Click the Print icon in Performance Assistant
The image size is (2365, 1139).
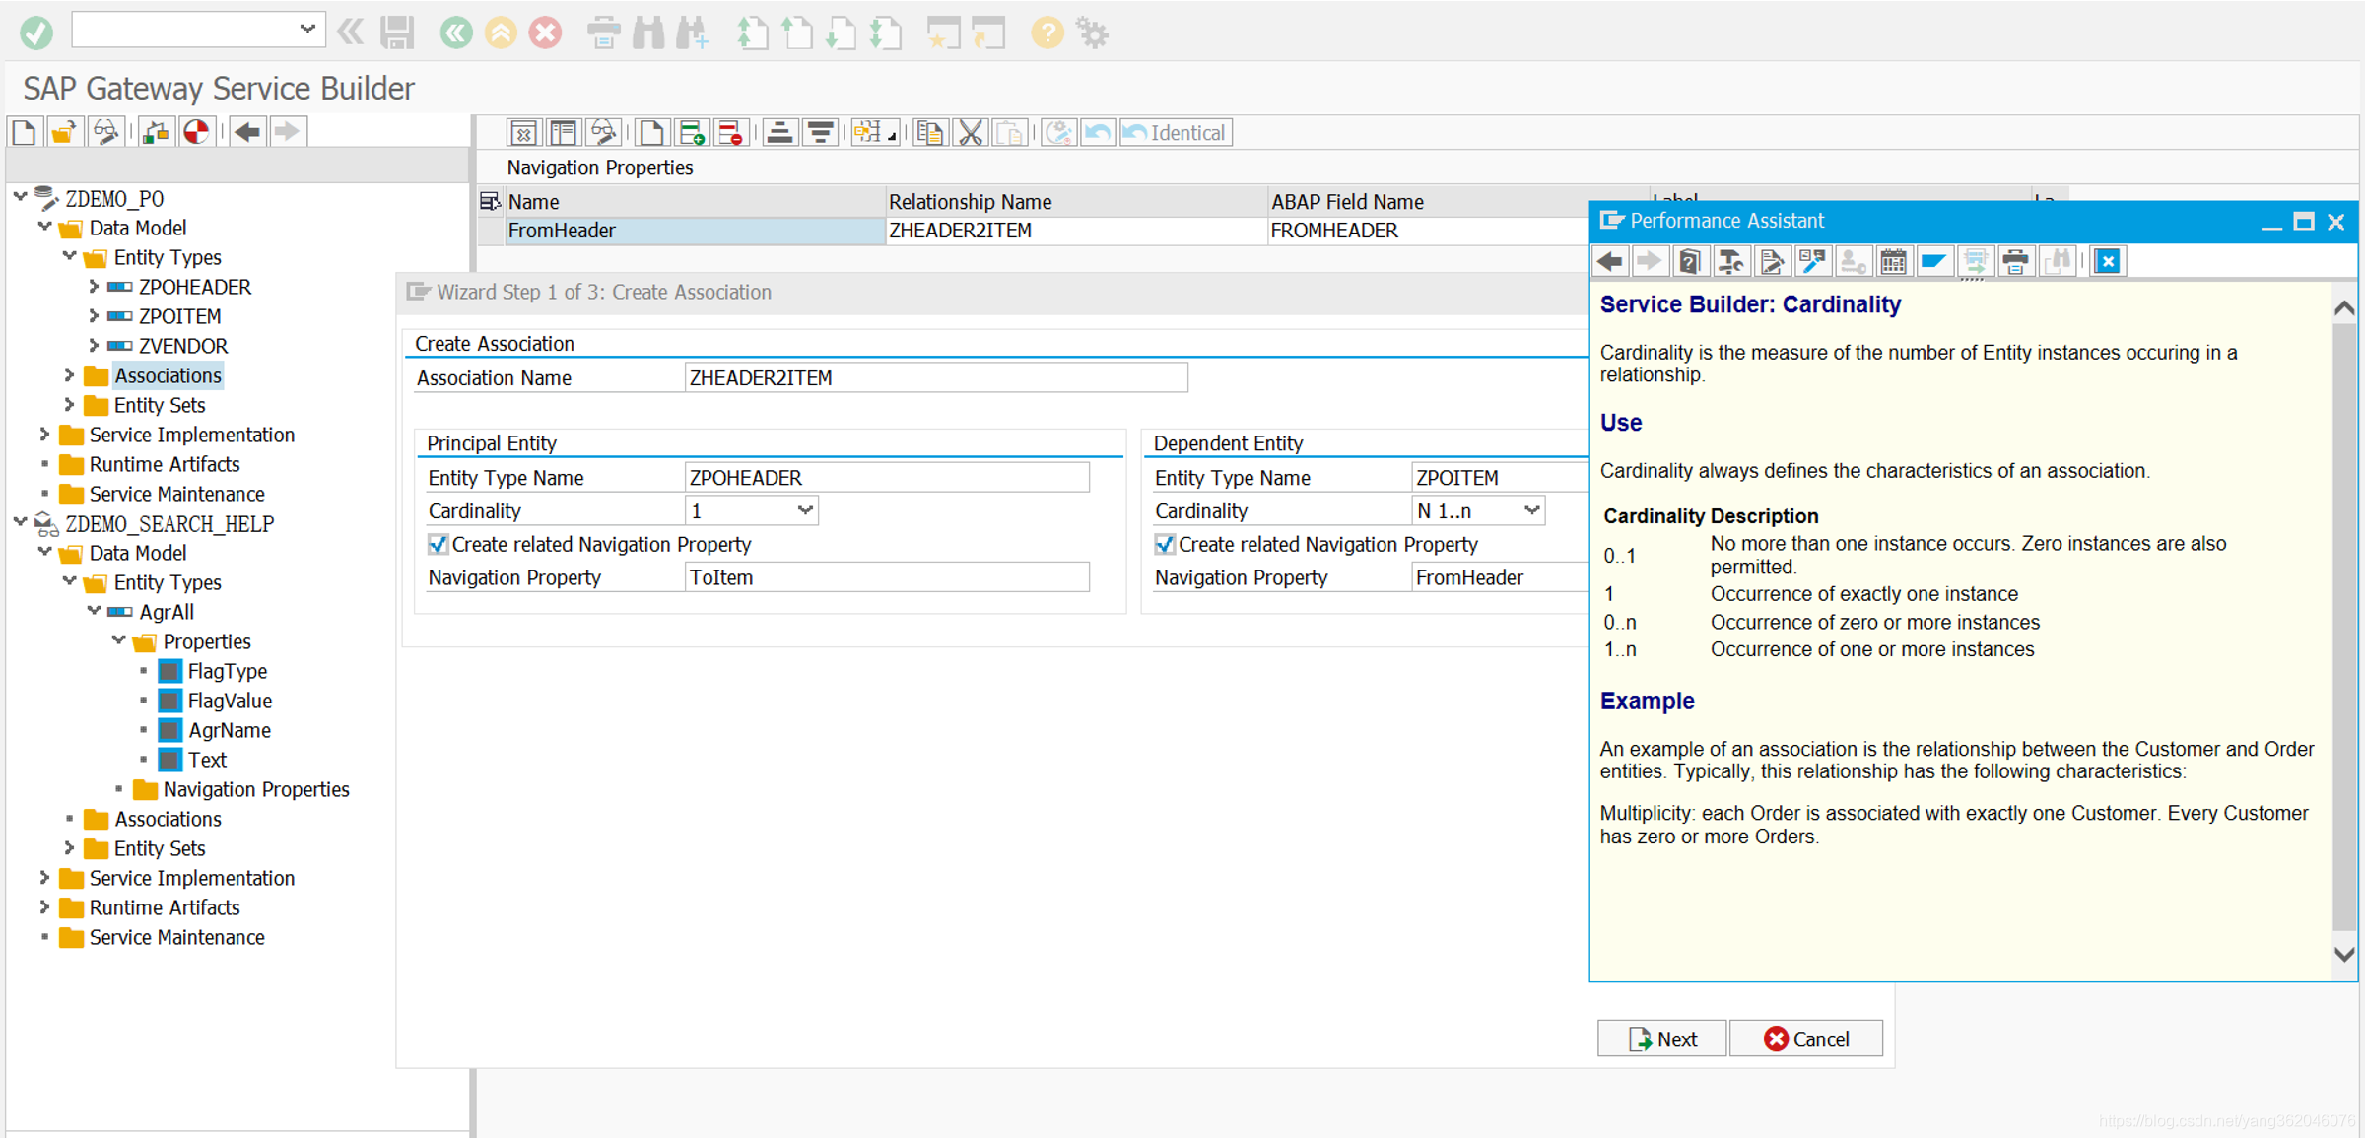(2015, 261)
